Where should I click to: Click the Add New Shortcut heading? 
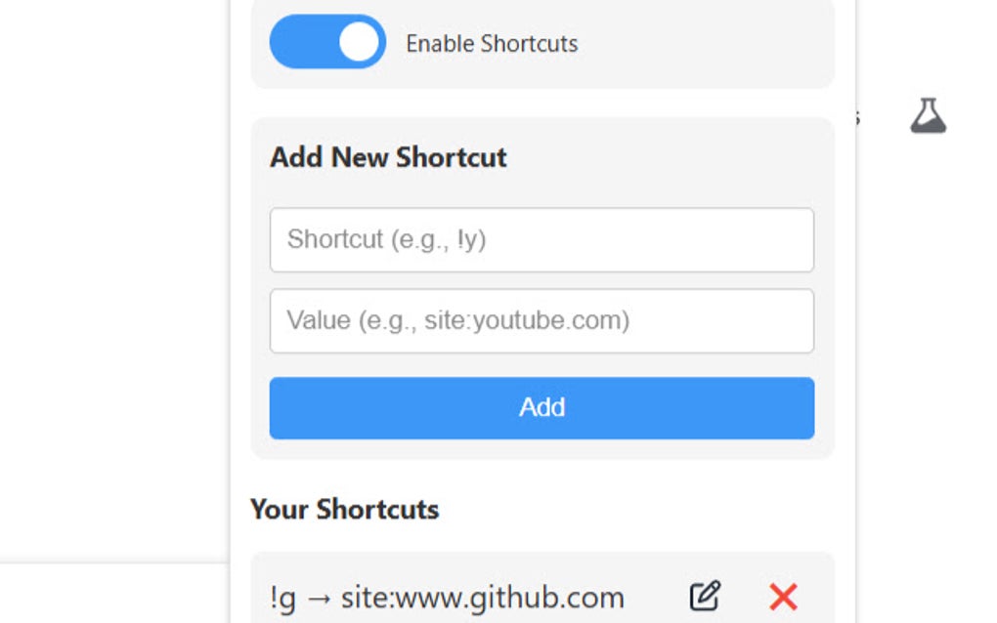click(387, 157)
